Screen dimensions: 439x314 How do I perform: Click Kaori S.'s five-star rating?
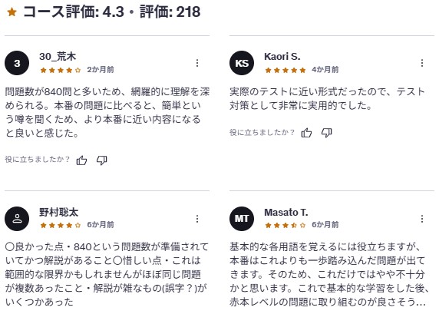click(x=286, y=70)
